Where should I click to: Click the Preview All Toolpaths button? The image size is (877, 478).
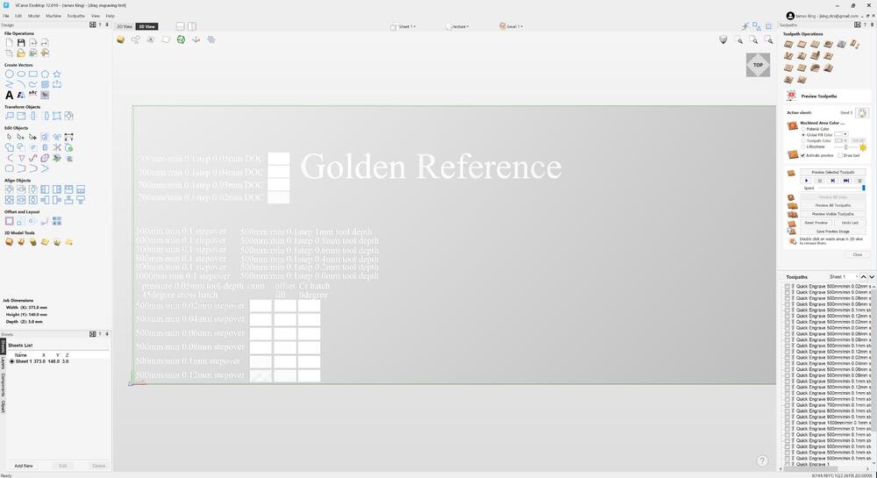[x=832, y=205]
